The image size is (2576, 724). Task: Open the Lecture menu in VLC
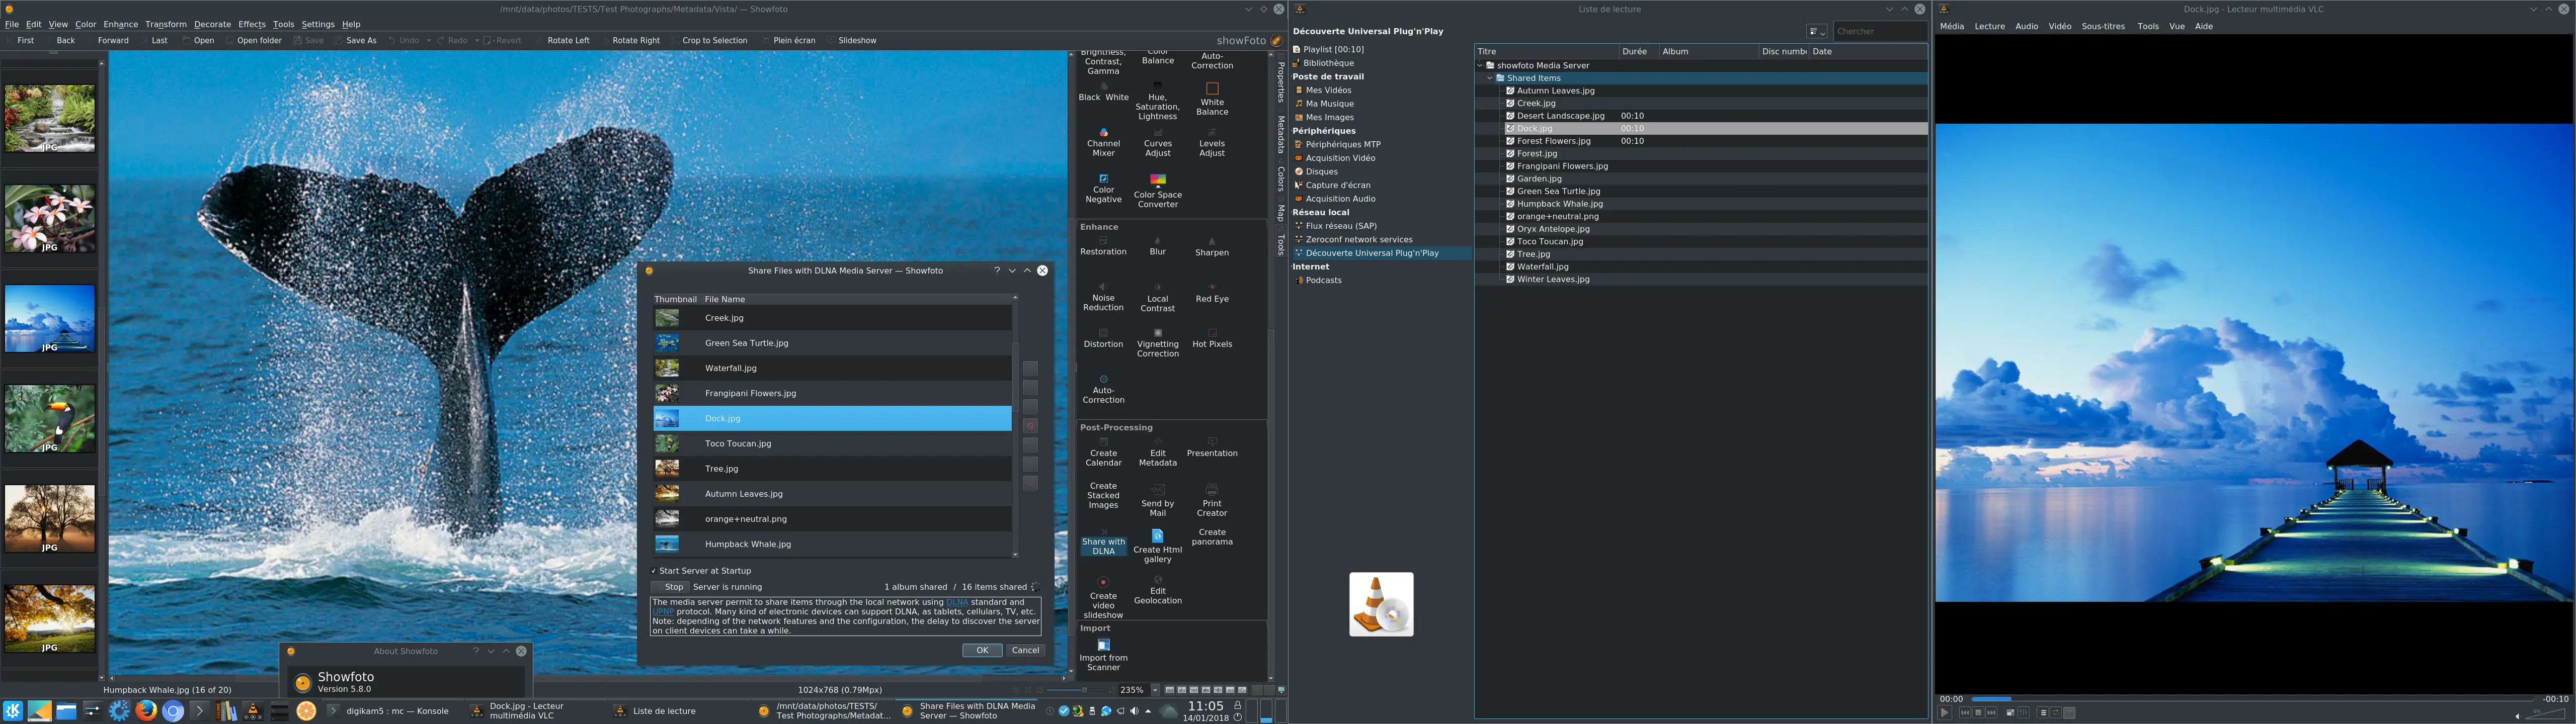pyautogui.click(x=1989, y=26)
